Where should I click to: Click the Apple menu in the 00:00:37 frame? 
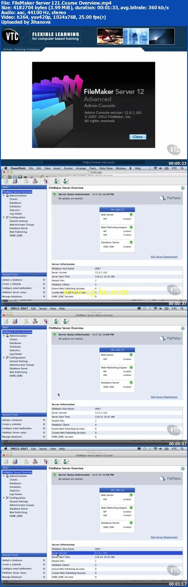[5, 168]
